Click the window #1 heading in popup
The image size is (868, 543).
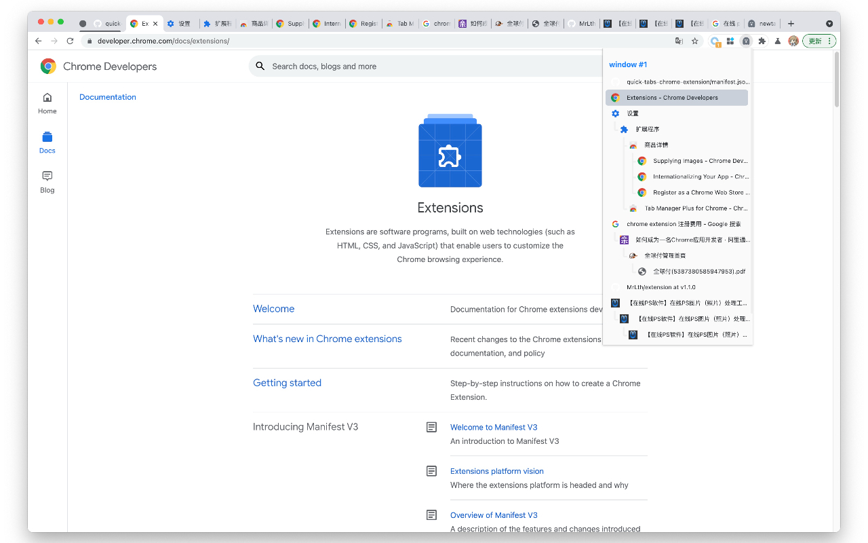pos(628,64)
